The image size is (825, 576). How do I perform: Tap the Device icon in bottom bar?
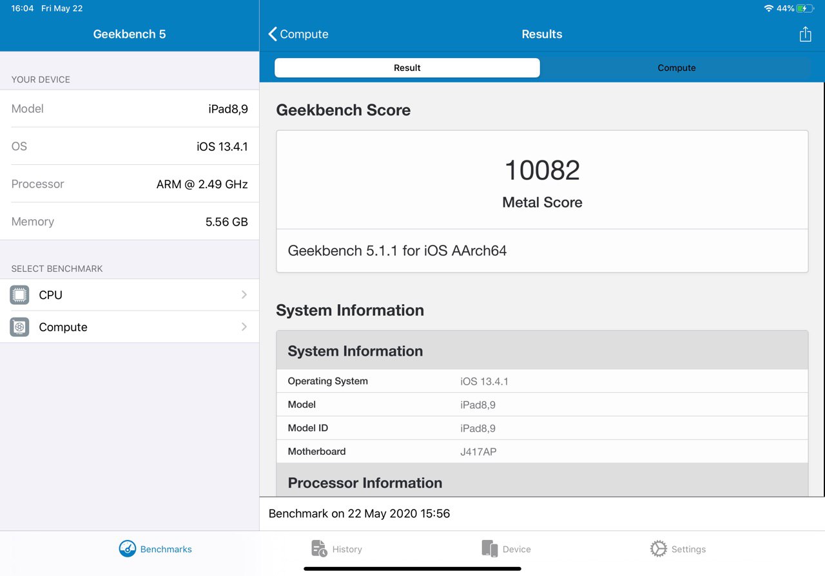(490, 549)
